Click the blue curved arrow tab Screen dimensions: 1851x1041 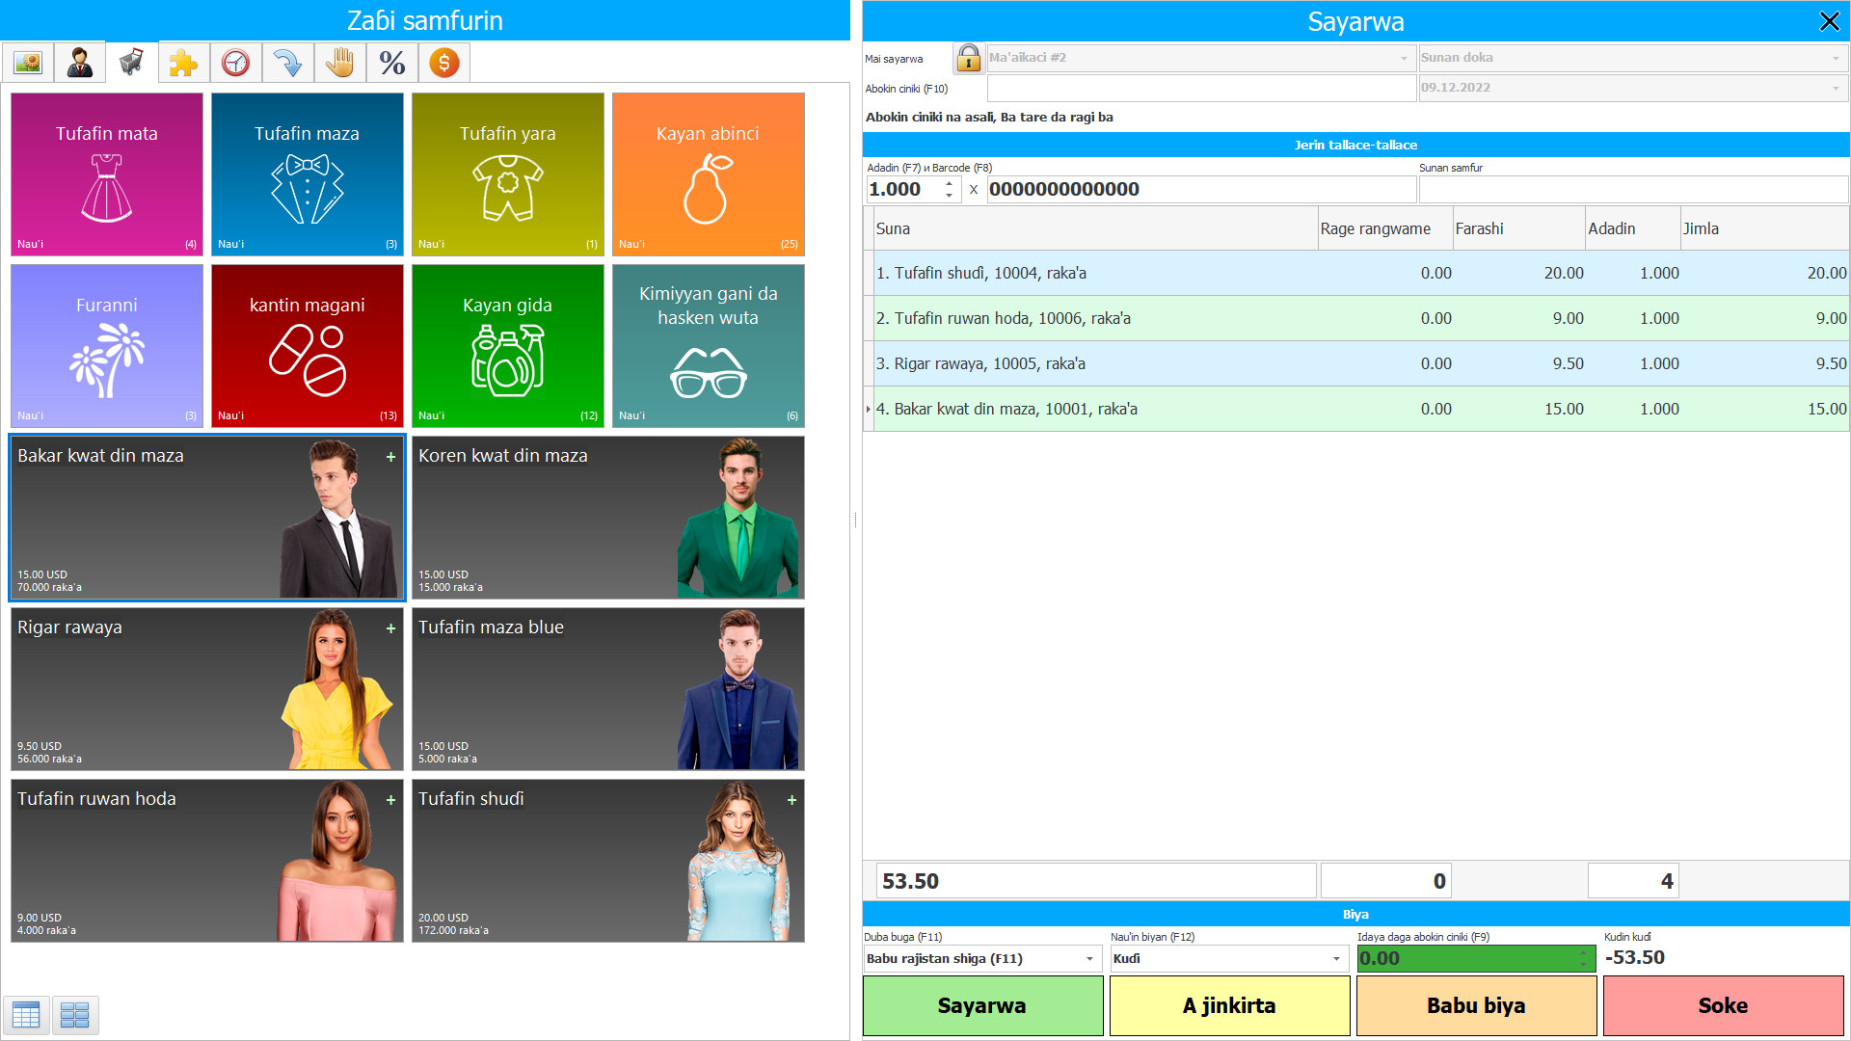point(287,64)
